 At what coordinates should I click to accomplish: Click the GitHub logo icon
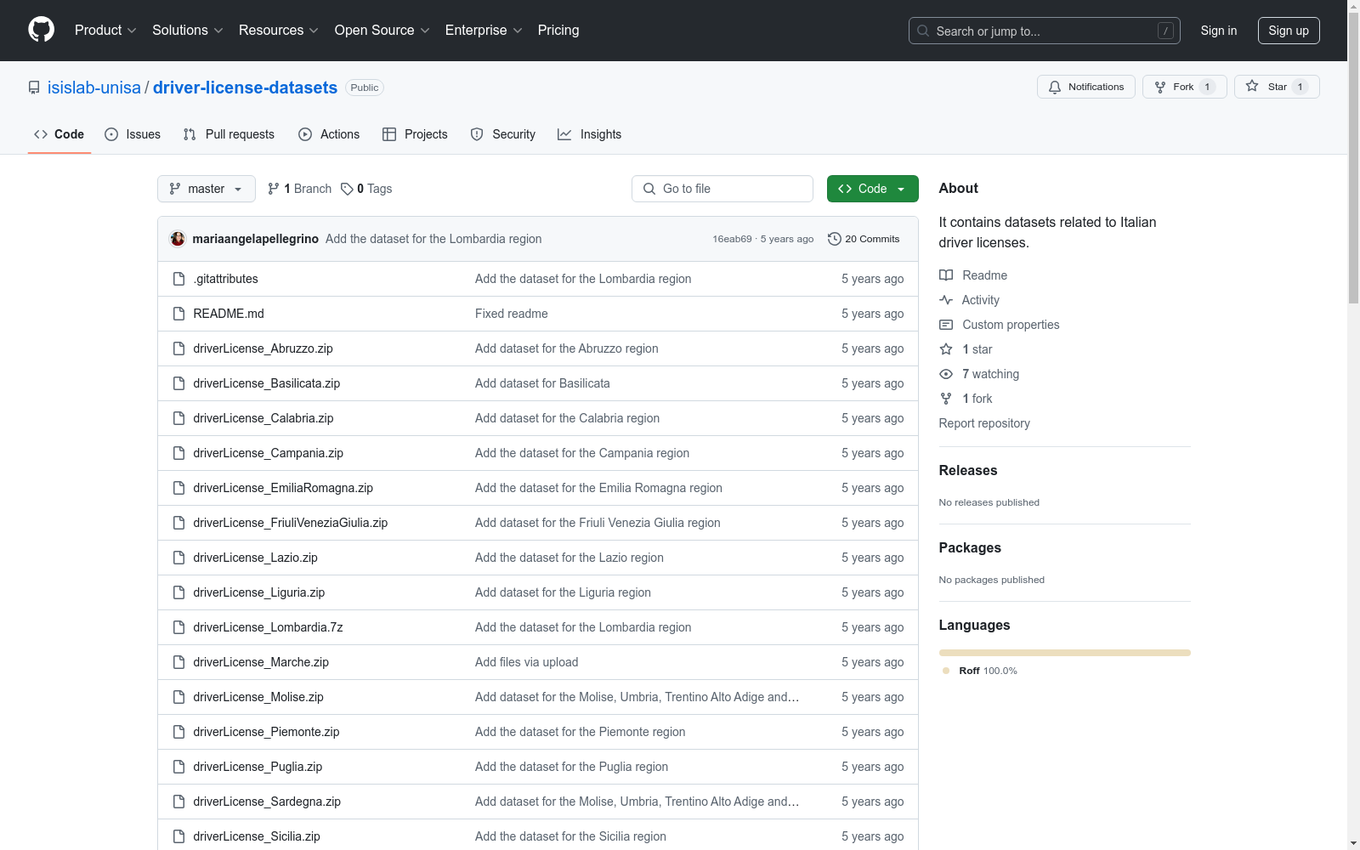pyautogui.click(x=41, y=30)
